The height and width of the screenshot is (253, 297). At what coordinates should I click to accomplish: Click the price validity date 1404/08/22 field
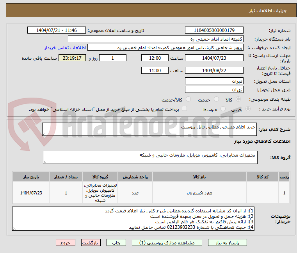tap(214, 71)
